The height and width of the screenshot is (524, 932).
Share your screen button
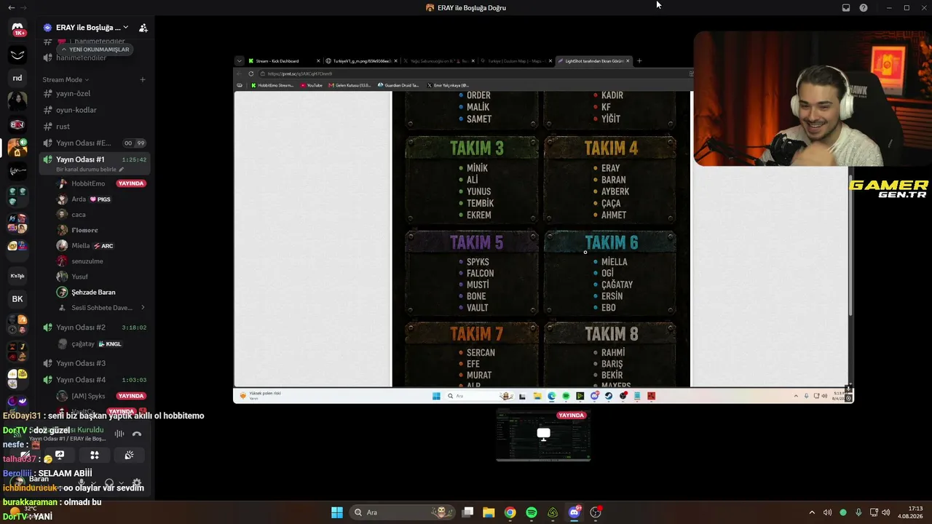[x=60, y=455]
